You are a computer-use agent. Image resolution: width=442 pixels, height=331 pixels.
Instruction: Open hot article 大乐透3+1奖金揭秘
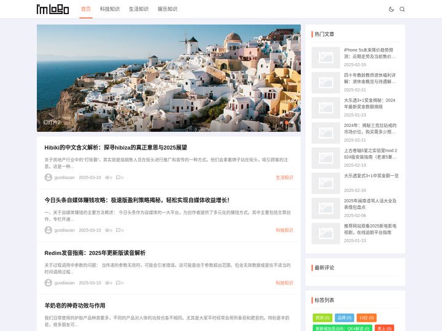[x=370, y=104]
